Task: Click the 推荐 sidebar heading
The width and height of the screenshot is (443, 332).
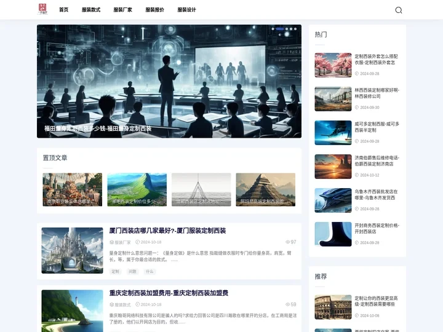Action: (x=321, y=277)
